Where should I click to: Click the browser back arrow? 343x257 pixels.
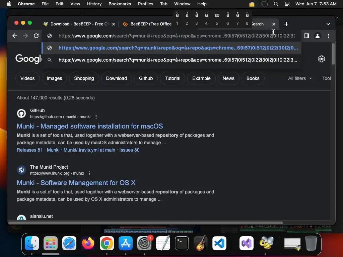point(15,36)
